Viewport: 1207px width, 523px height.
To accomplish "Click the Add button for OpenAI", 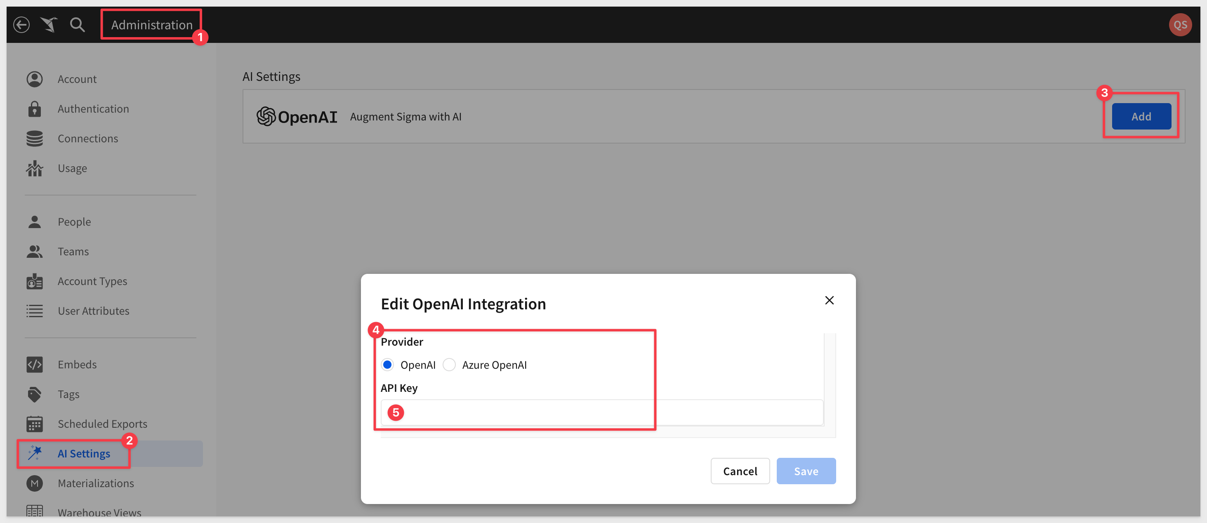I will tap(1141, 116).
